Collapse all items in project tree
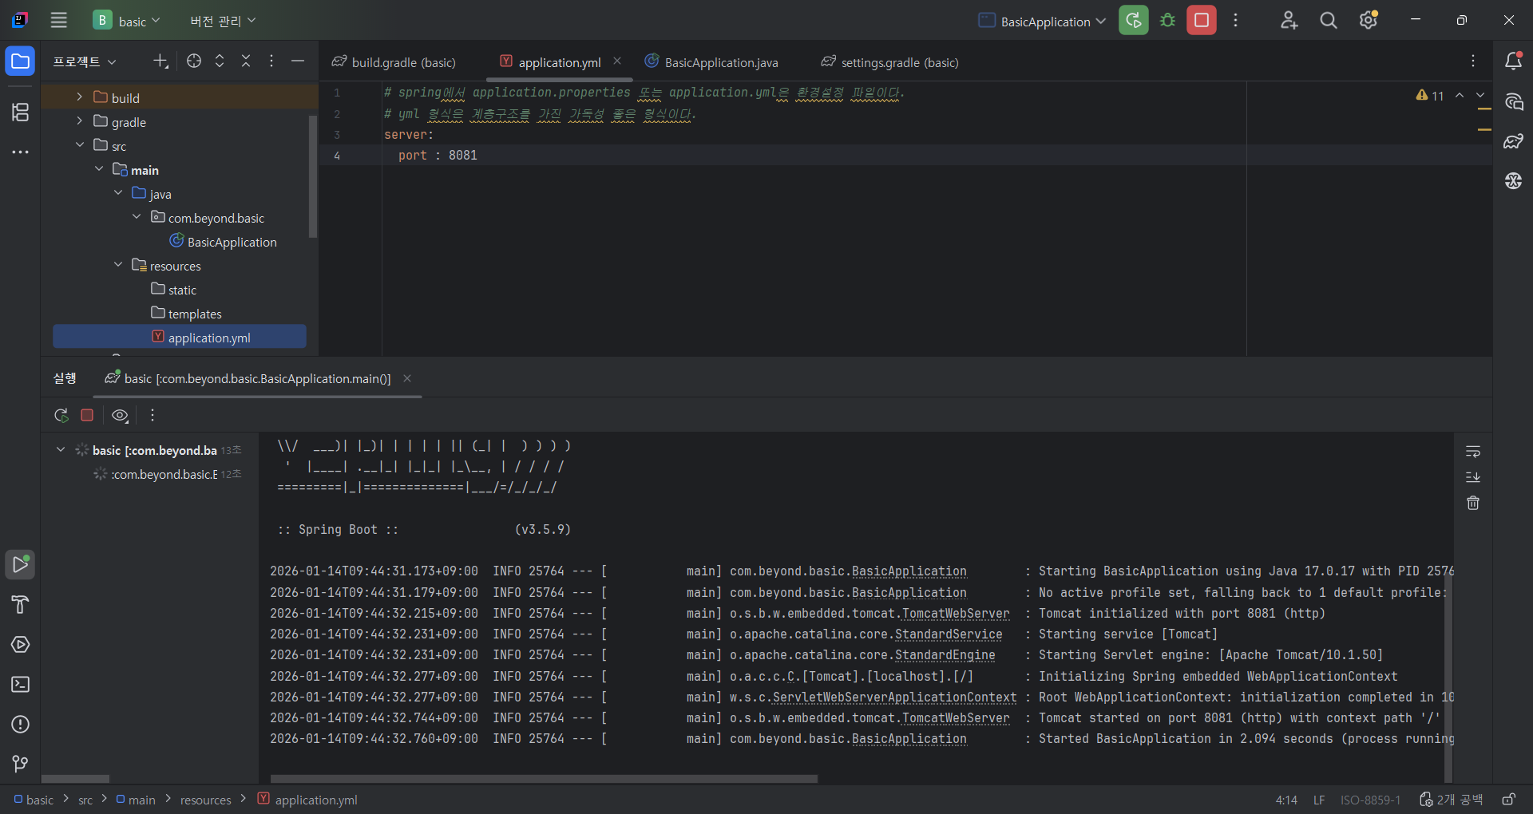 coord(246,61)
